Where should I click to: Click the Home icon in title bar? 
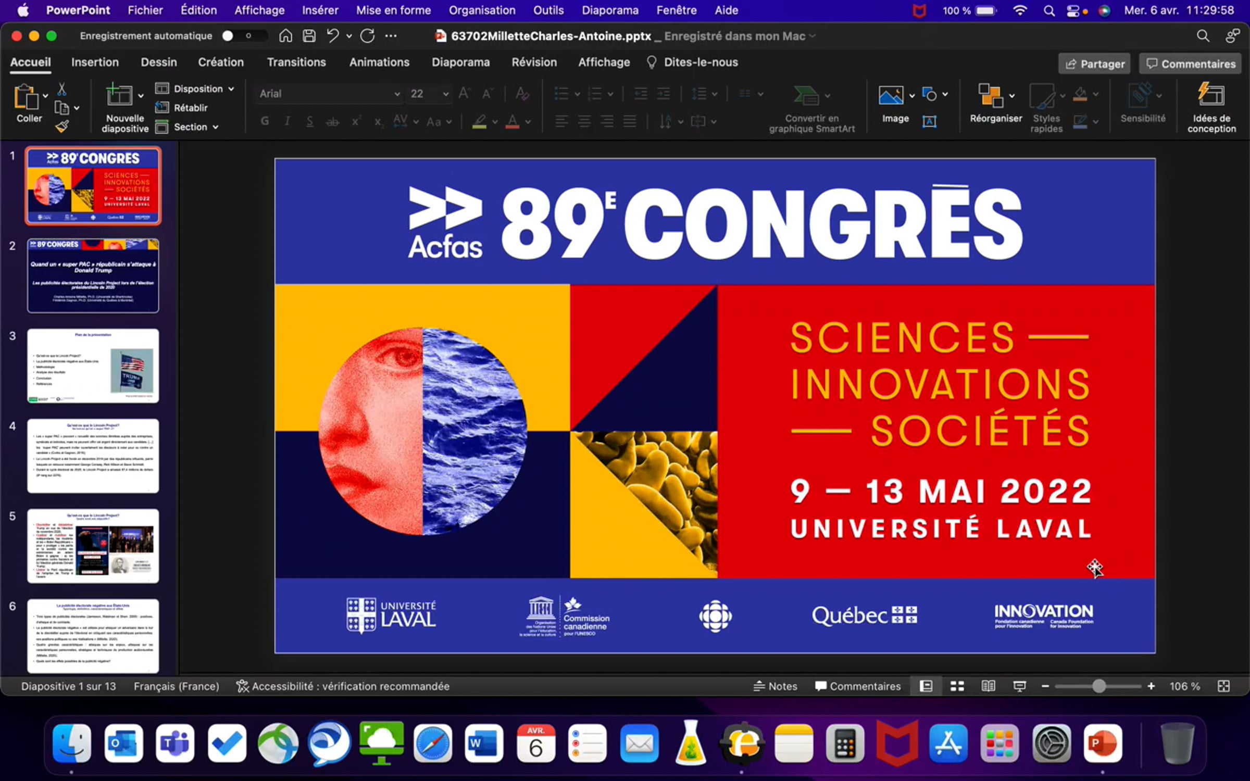click(285, 36)
